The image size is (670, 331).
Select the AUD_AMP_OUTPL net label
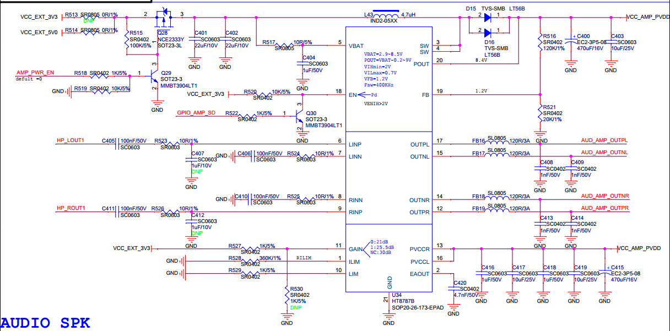click(x=605, y=140)
